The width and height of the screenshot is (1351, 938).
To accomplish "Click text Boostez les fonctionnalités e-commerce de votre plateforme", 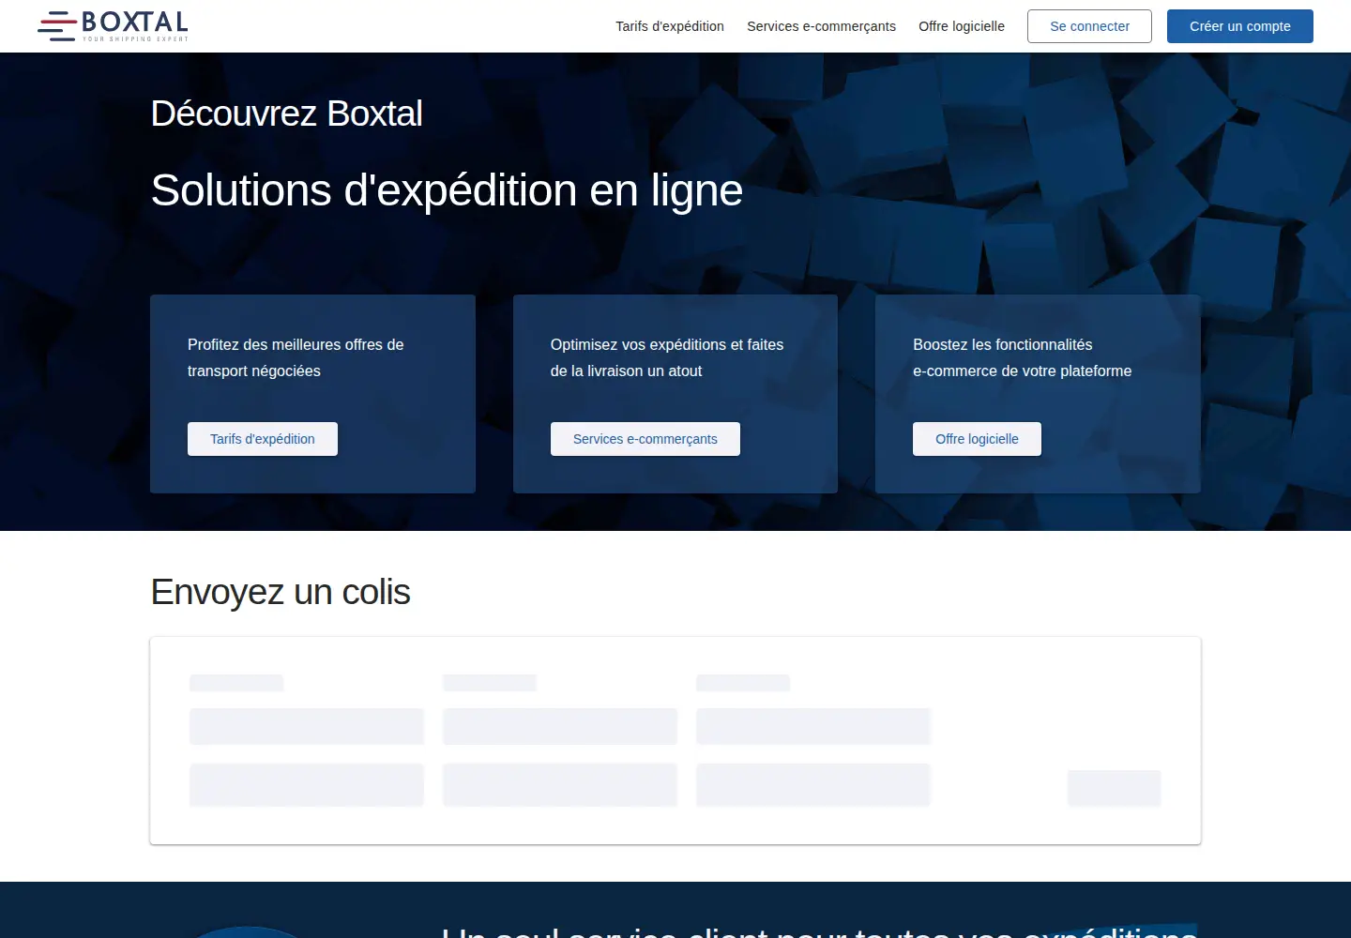I will 1023,357.
